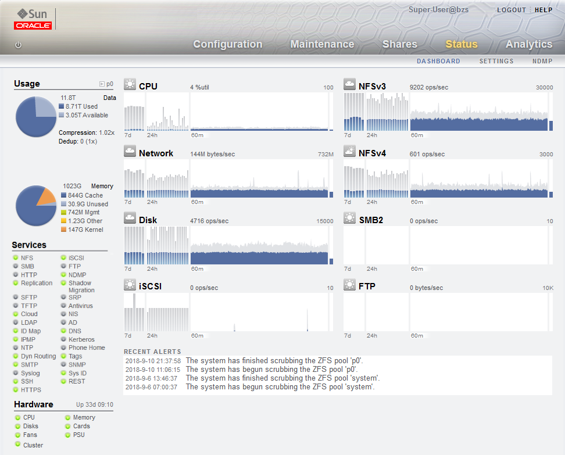
Task: Click the hardware Memory status light
Action: (67, 418)
